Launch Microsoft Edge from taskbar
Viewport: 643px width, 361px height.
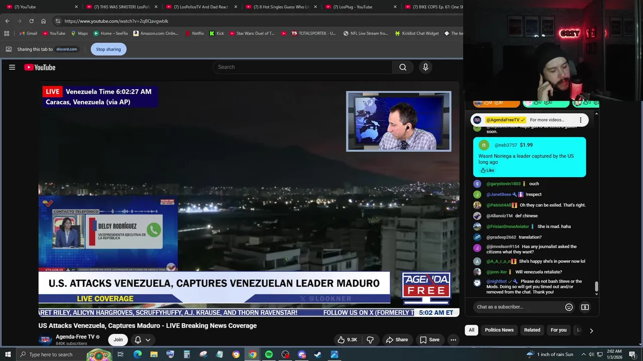coord(137,354)
